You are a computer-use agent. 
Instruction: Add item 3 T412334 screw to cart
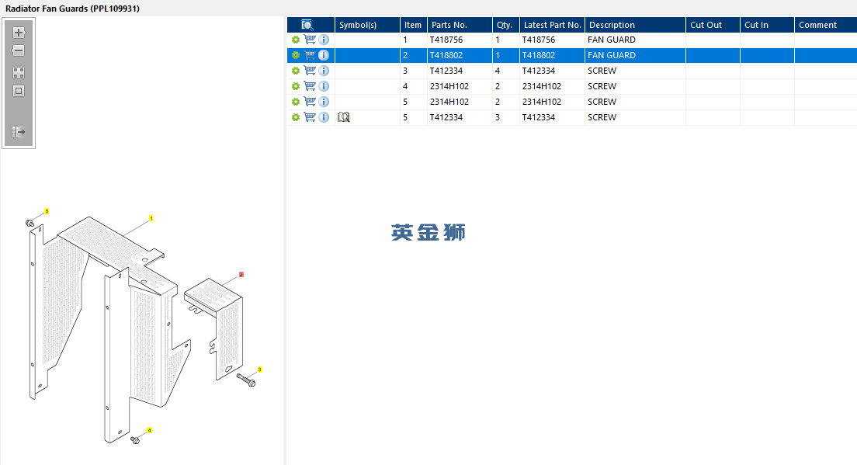point(310,71)
